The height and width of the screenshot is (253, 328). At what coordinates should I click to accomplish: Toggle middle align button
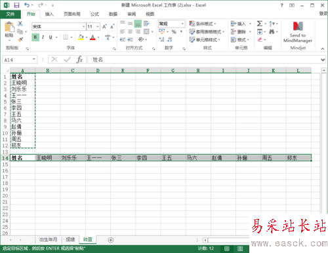coord(130,23)
